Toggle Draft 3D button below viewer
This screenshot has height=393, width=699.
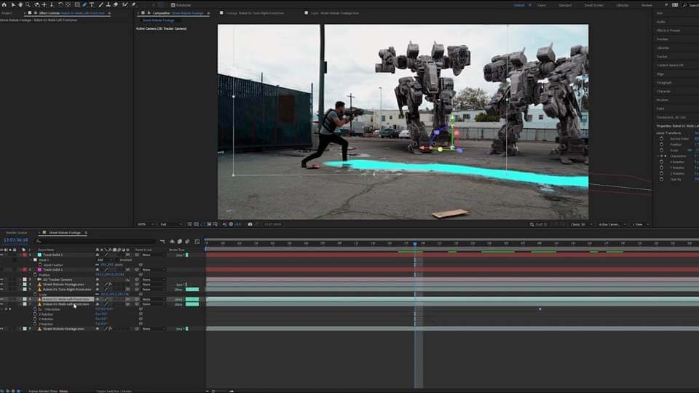pyautogui.click(x=539, y=224)
